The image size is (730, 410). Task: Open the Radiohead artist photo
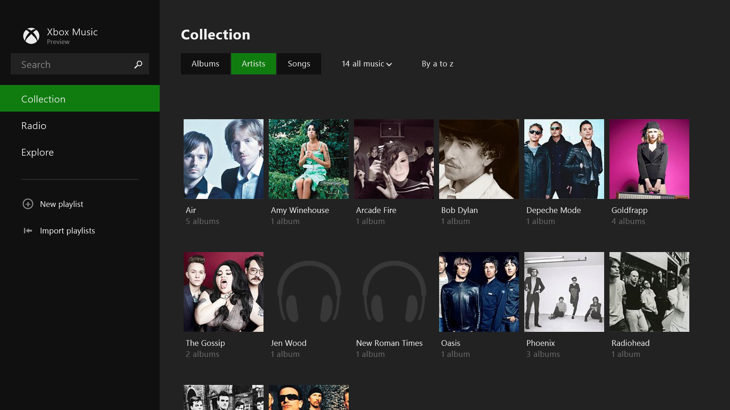pos(649,292)
